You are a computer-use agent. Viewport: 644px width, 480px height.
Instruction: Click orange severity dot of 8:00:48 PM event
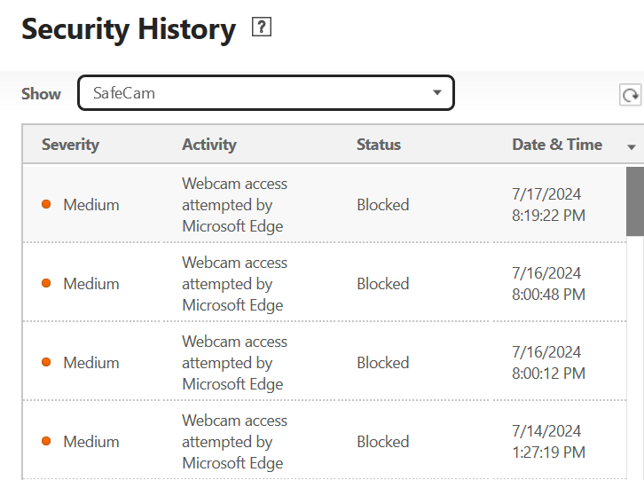coord(47,284)
